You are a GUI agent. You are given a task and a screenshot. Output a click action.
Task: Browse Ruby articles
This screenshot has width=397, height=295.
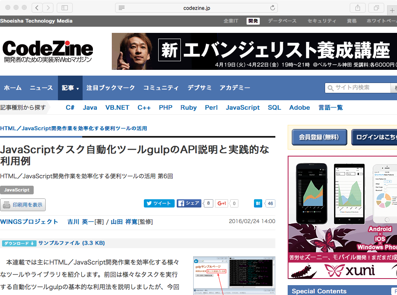(188, 108)
